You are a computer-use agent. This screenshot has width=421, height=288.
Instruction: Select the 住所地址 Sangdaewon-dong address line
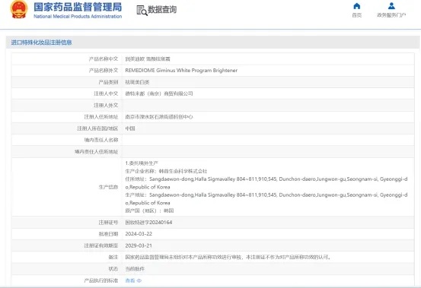pyautogui.click(x=266, y=183)
